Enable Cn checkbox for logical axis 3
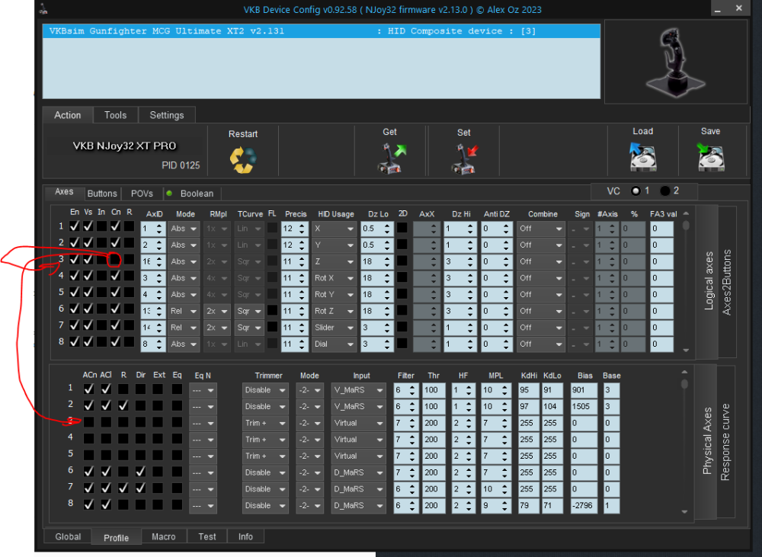 pyautogui.click(x=115, y=261)
